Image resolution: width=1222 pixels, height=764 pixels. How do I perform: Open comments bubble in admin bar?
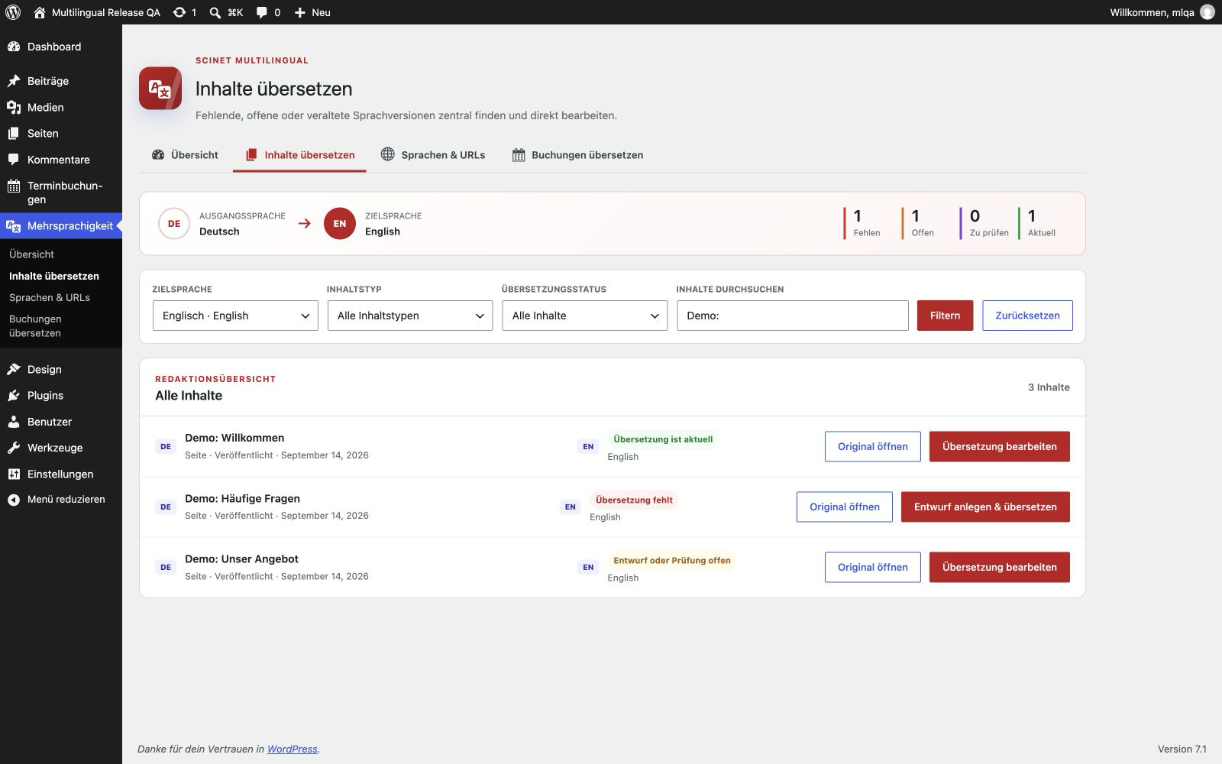[x=268, y=12]
